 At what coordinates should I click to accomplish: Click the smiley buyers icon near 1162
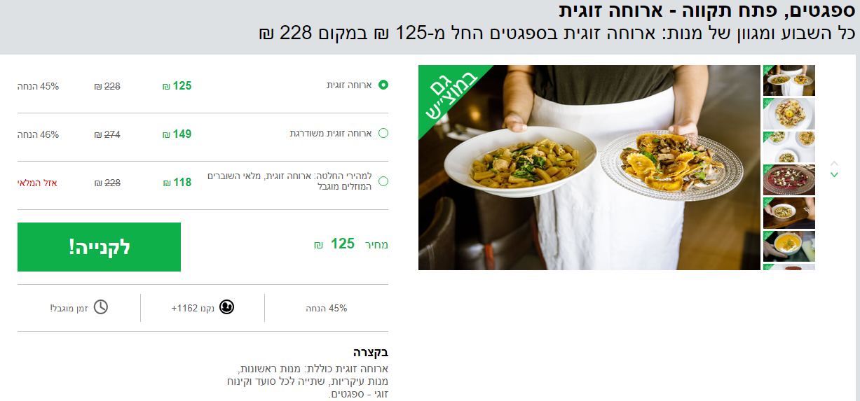[x=226, y=307]
